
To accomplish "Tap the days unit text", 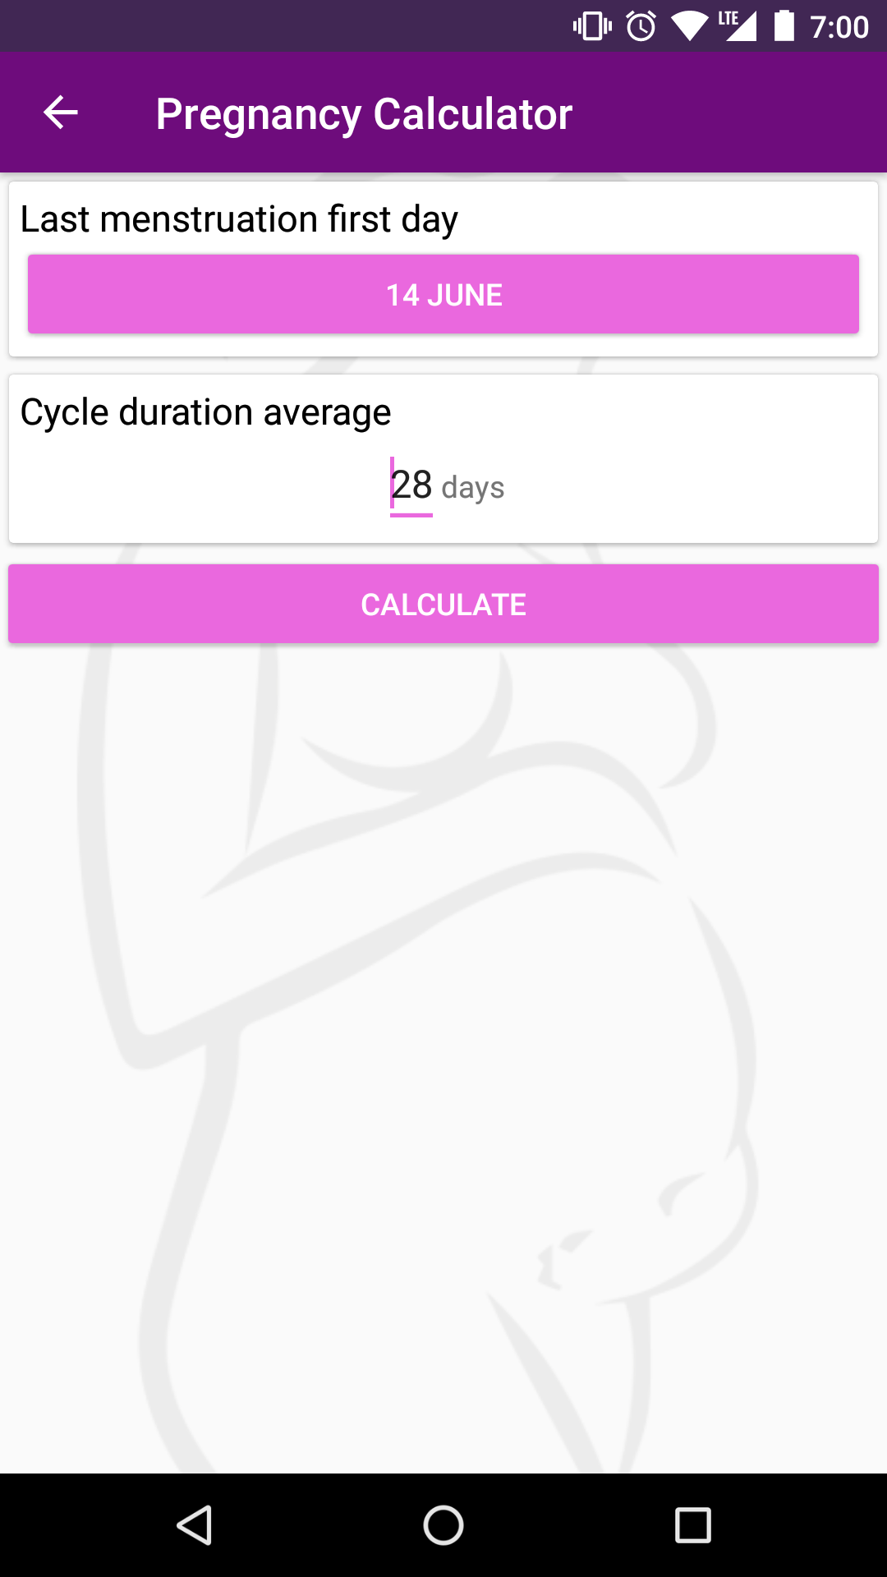I will [473, 488].
